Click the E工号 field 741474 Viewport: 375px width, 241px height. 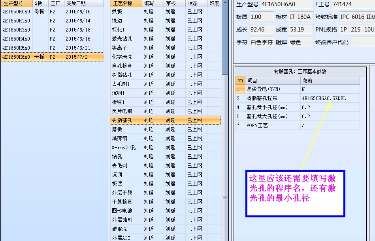click(x=353, y=4)
